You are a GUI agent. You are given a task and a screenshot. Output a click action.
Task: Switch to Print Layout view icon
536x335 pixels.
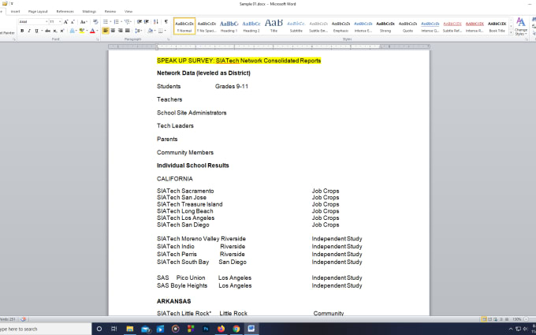[x=484, y=319]
